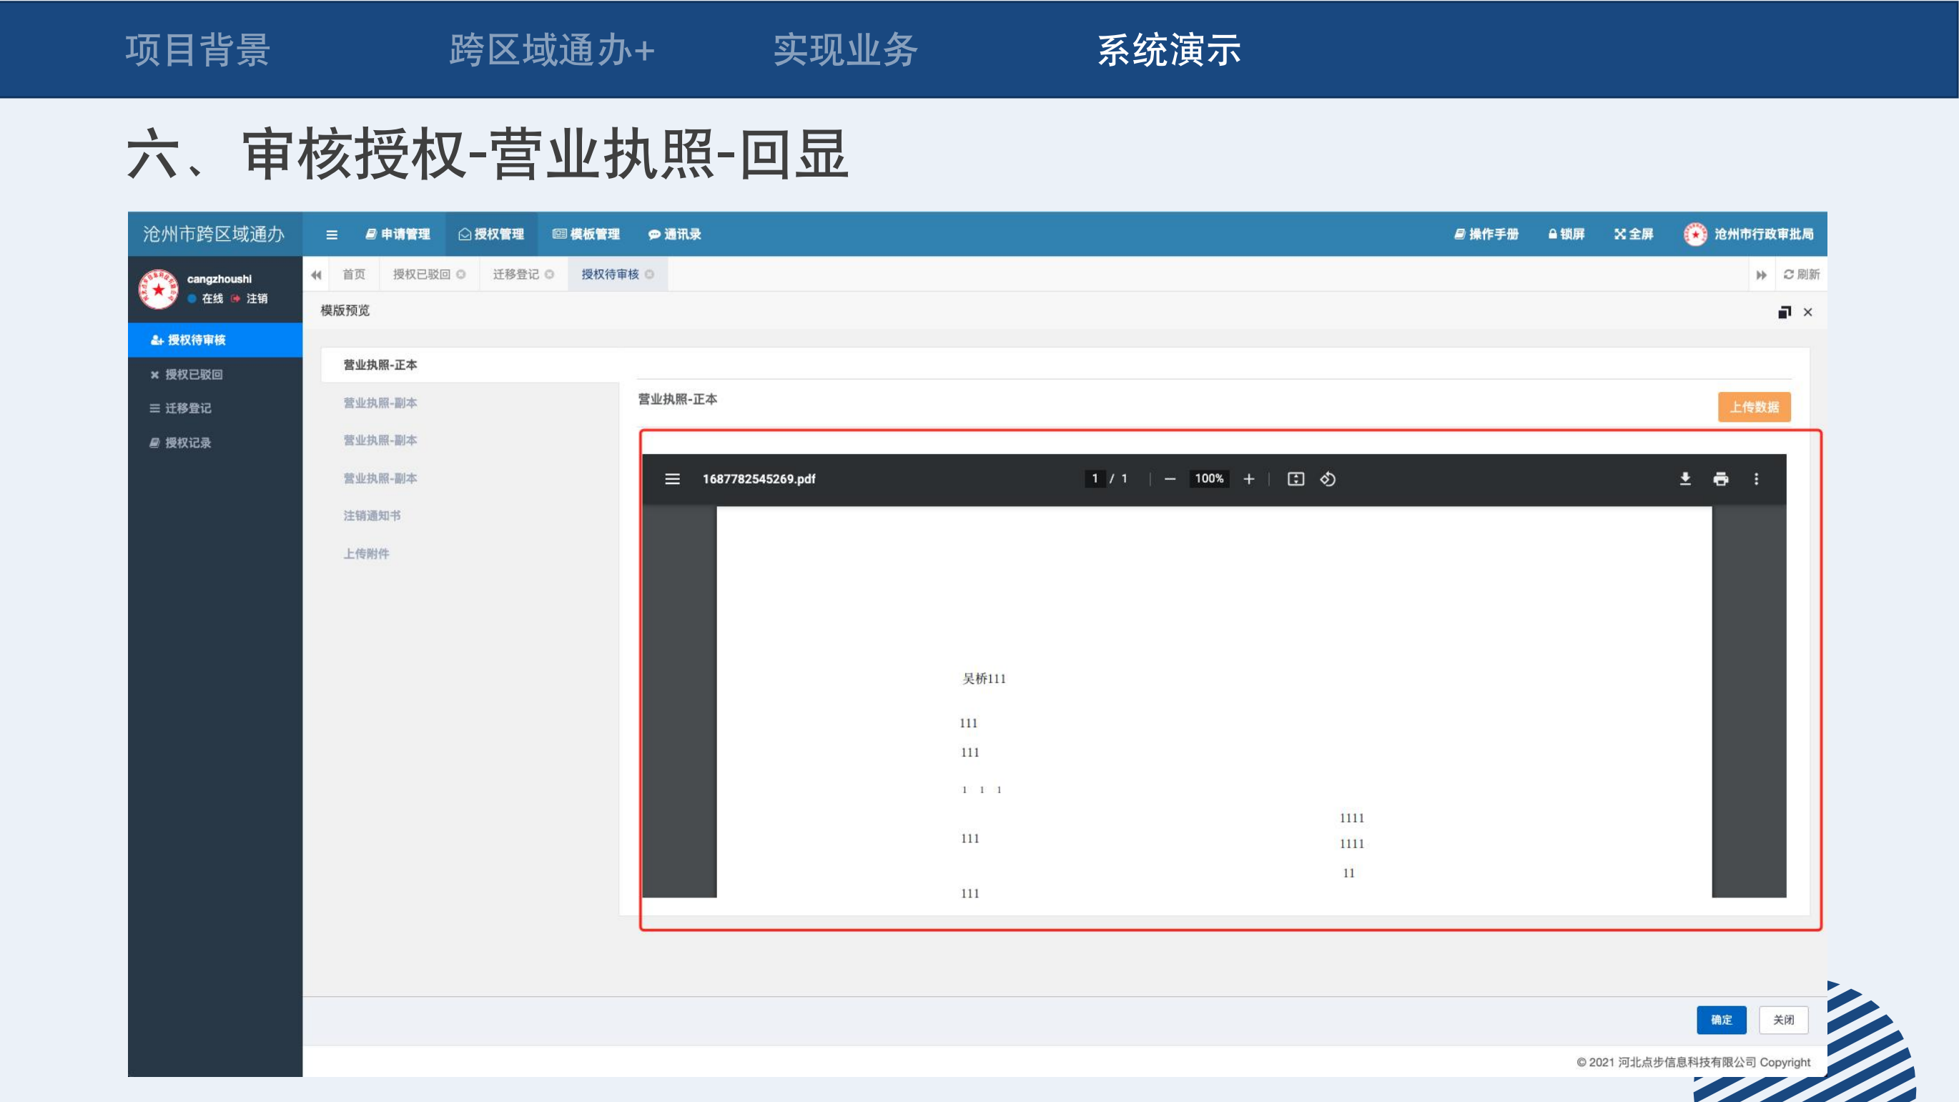The width and height of the screenshot is (1959, 1102).
Task: Close the 授权已驳回 tab
Action: 461,274
